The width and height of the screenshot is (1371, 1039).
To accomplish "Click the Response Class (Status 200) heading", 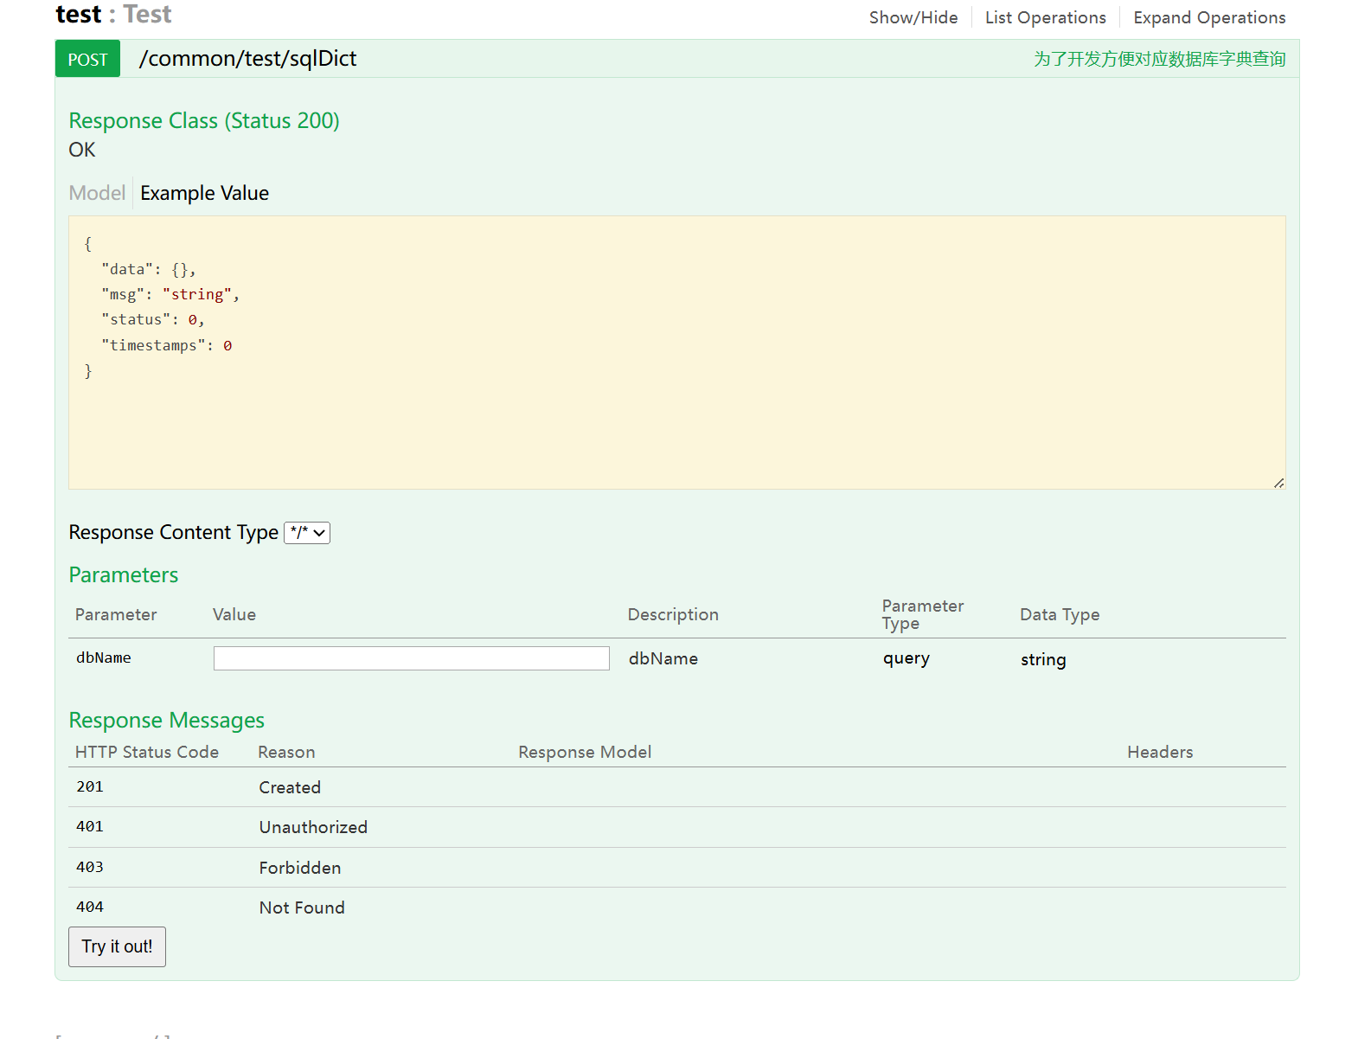I will tap(204, 121).
